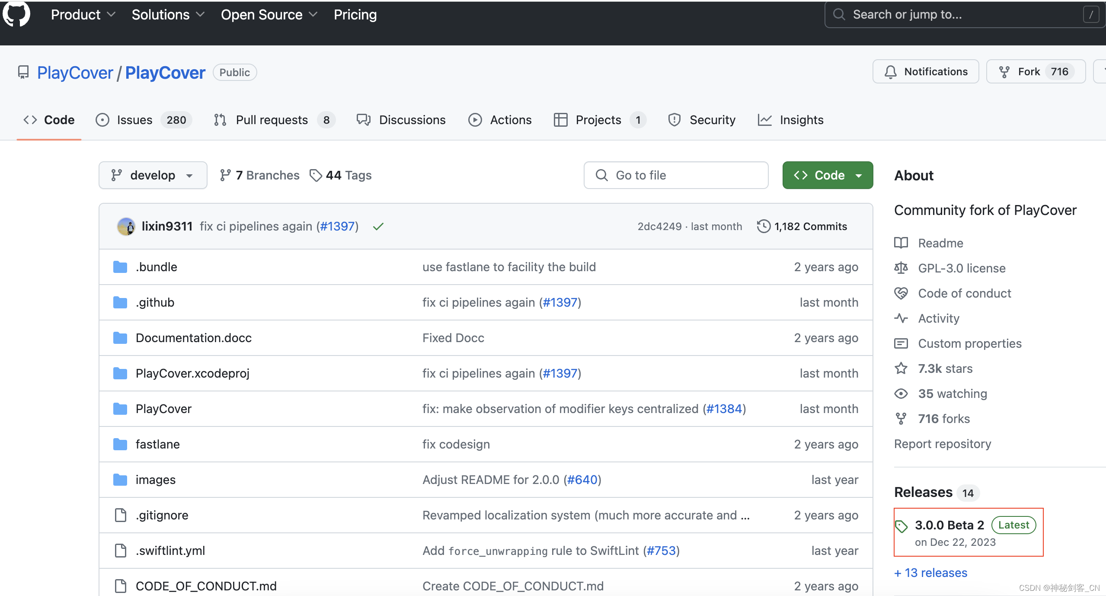Open the develop branch selector
Screen dimensions: 1106x596
153,175
